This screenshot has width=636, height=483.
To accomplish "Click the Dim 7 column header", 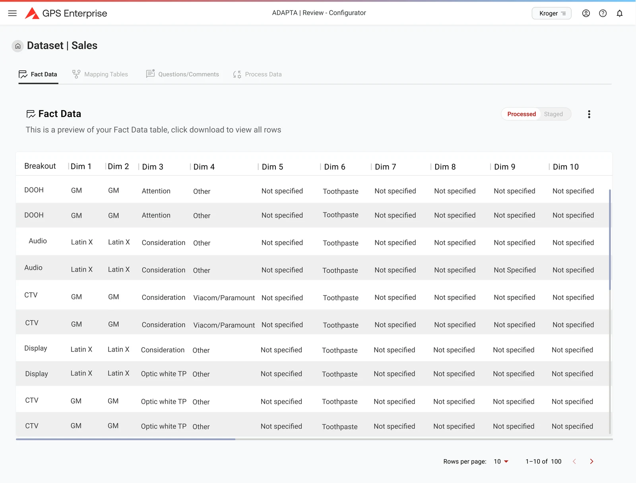I will [x=386, y=167].
